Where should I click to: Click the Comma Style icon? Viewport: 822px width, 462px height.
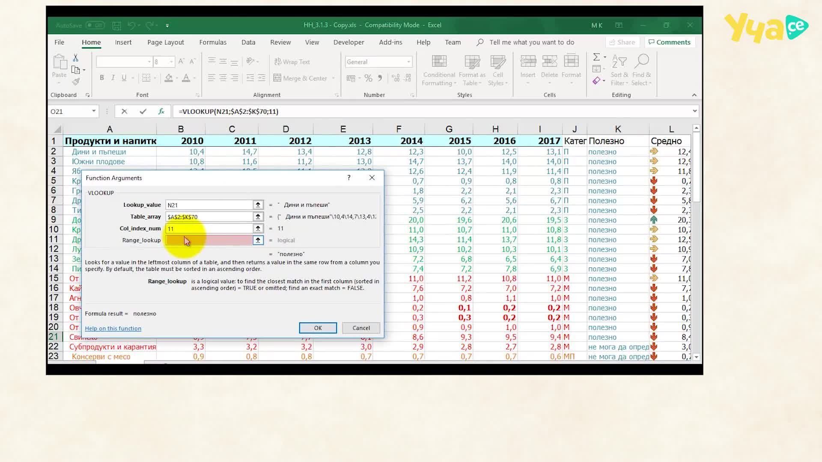click(380, 78)
